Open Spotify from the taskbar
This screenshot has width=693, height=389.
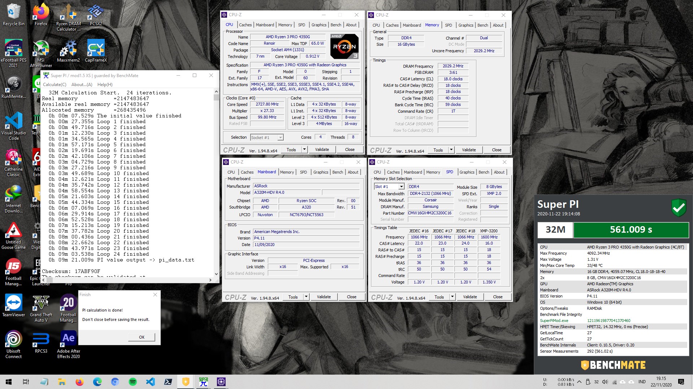tap(133, 382)
